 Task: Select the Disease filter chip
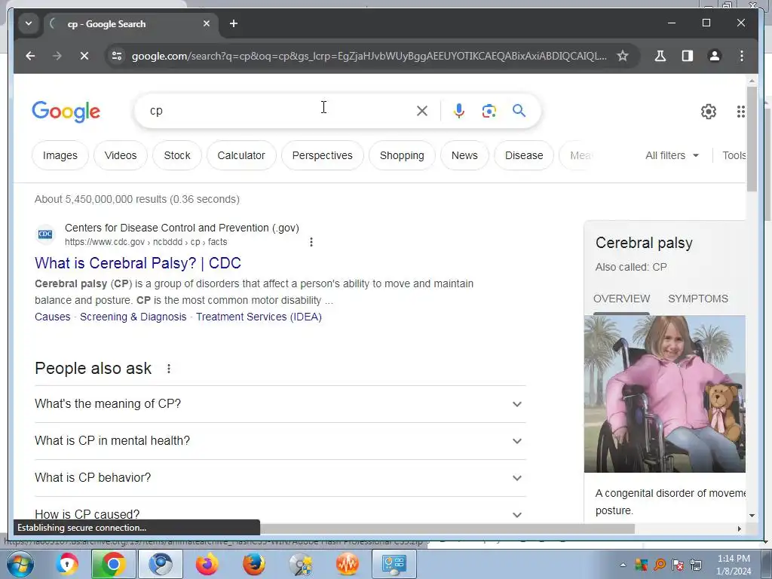click(524, 155)
